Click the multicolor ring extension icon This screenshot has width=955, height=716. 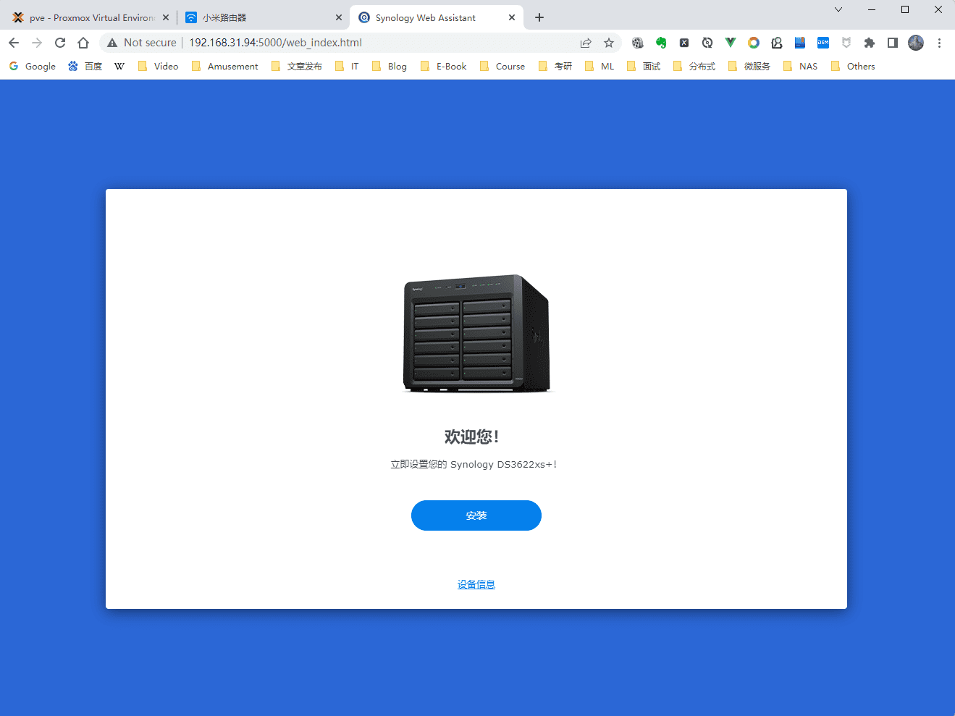pyautogui.click(x=754, y=43)
